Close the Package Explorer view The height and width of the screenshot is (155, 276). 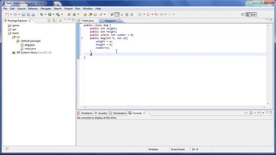tap(30, 21)
